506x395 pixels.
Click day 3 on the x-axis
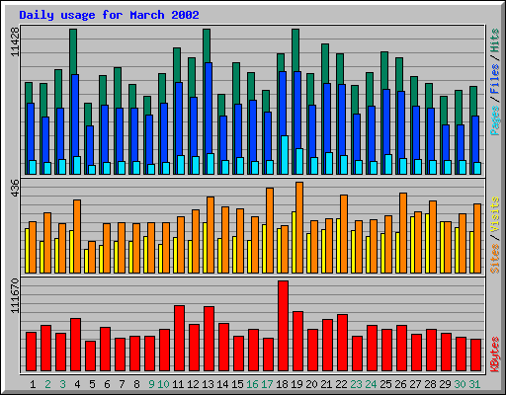pos(62,384)
